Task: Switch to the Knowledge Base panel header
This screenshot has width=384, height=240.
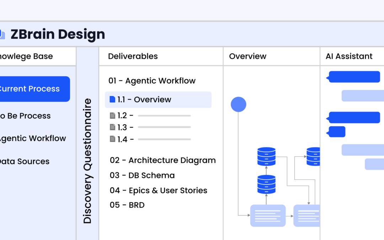Action: [x=26, y=56]
